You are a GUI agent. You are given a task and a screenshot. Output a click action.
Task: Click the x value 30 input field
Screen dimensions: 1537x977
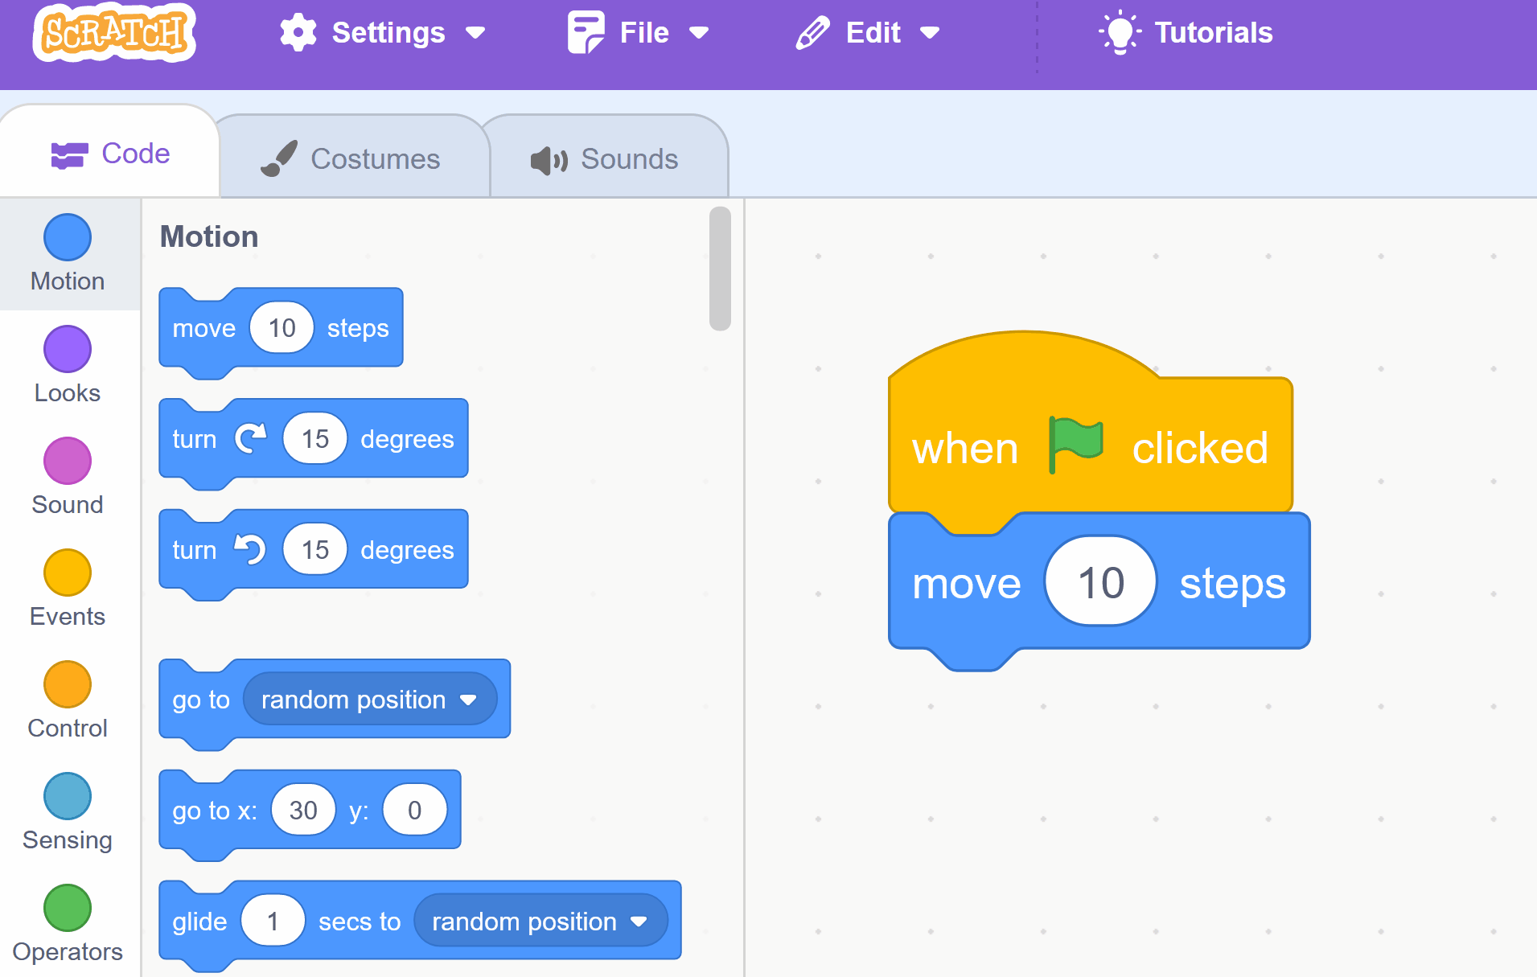pos(303,810)
